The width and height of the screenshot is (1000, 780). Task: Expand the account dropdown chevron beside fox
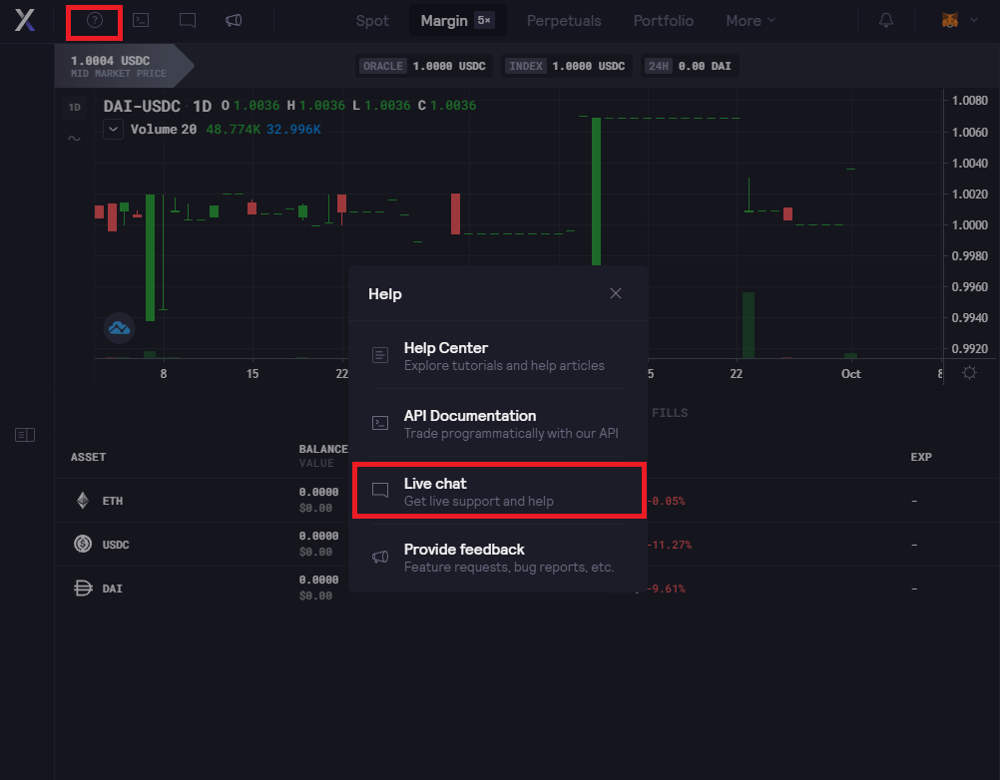coord(974,20)
